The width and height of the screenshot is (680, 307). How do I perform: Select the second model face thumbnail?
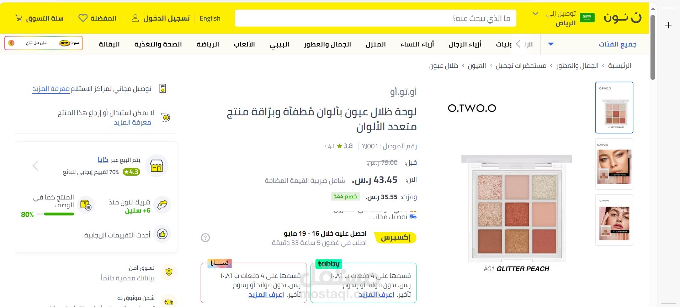(x=614, y=164)
